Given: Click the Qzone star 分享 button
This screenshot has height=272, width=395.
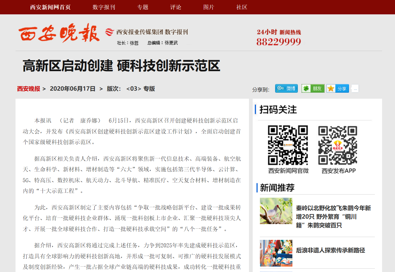Looking at the screenshot, I should pos(338,88).
